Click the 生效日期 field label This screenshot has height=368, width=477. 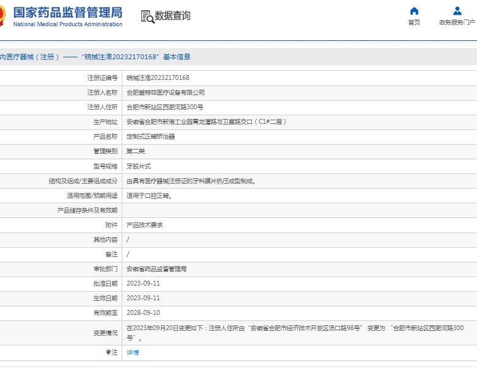(x=105, y=298)
